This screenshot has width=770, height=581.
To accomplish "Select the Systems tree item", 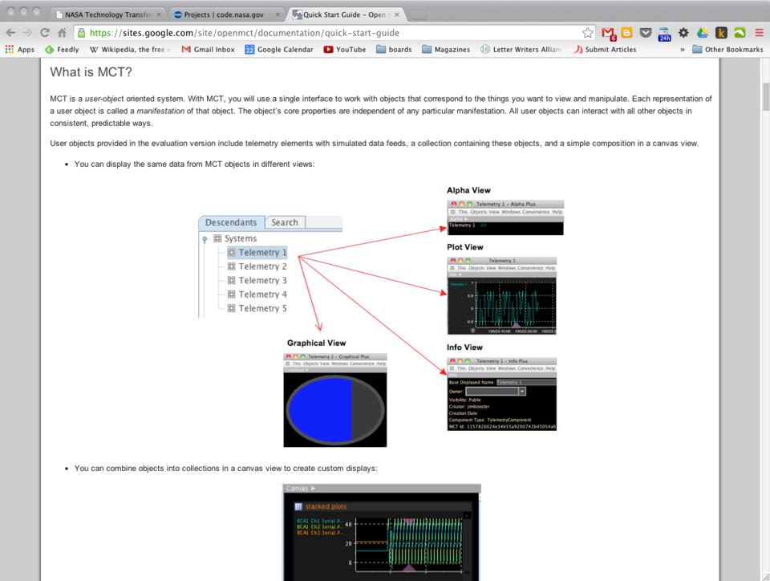I will (235, 238).
